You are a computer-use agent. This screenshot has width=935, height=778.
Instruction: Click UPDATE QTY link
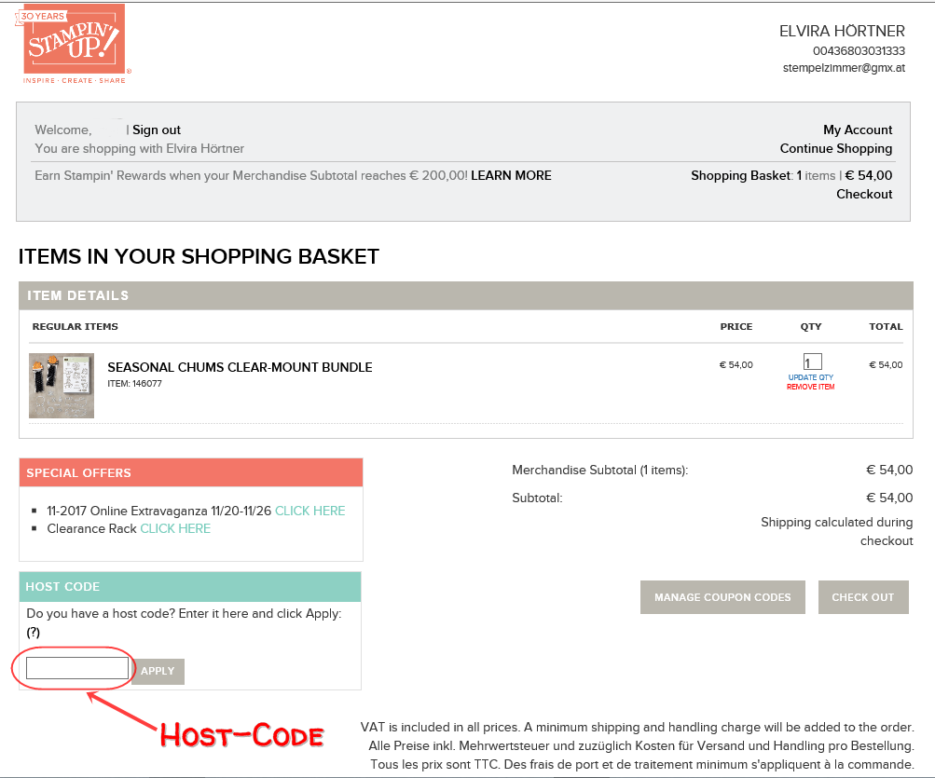[x=810, y=377]
